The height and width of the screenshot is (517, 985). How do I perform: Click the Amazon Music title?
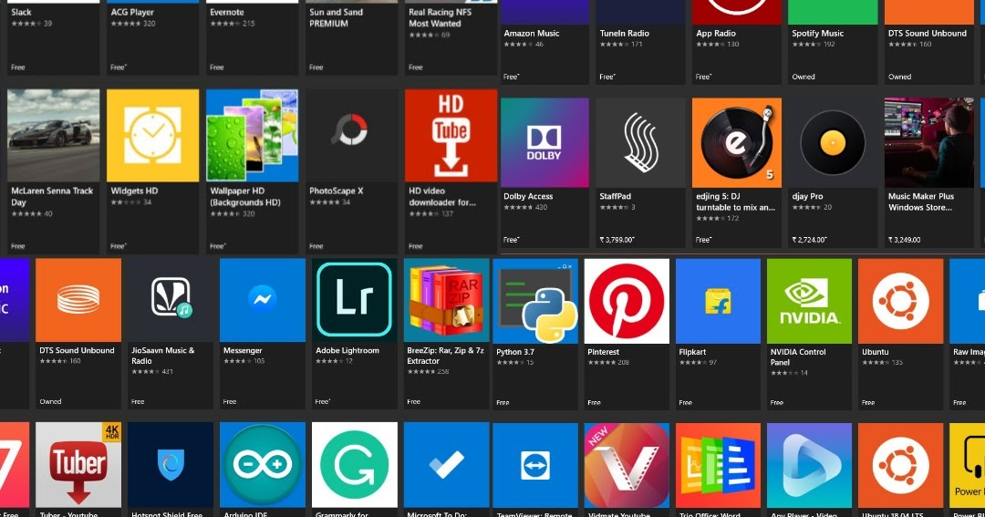tap(532, 34)
